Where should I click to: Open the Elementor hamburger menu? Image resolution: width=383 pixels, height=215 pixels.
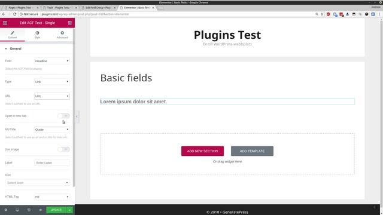click(x=5, y=23)
